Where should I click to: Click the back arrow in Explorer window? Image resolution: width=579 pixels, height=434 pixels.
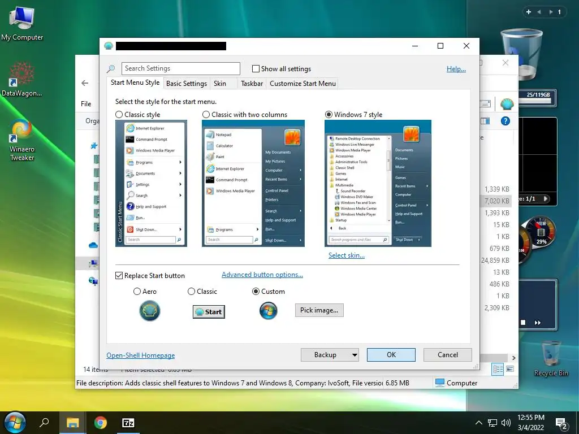(85, 83)
